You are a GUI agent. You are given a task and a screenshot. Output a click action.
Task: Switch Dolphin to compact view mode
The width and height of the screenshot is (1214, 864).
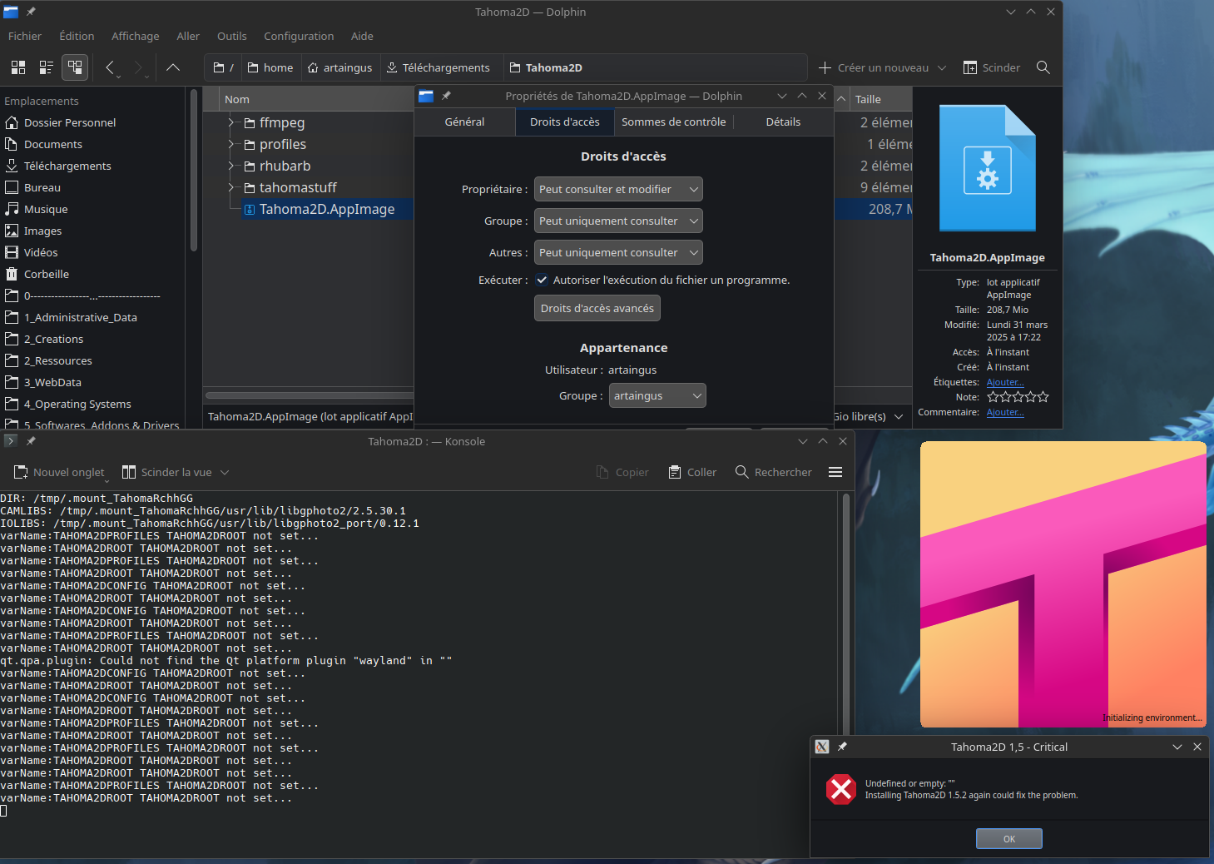click(x=47, y=67)
